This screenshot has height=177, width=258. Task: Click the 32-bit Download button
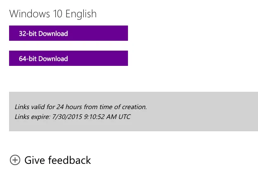pos(68,33)
